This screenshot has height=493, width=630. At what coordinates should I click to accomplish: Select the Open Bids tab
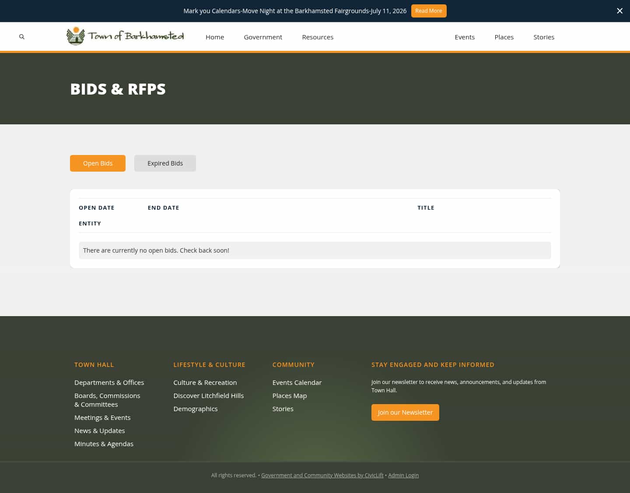tap(98, 163)
